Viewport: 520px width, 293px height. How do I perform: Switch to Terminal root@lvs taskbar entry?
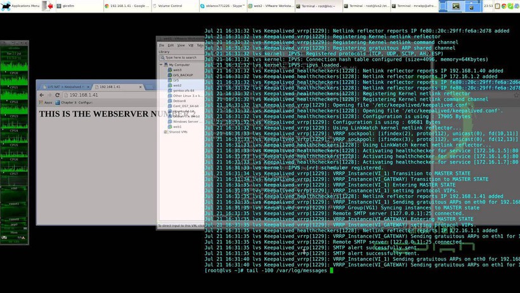point(318,6)
